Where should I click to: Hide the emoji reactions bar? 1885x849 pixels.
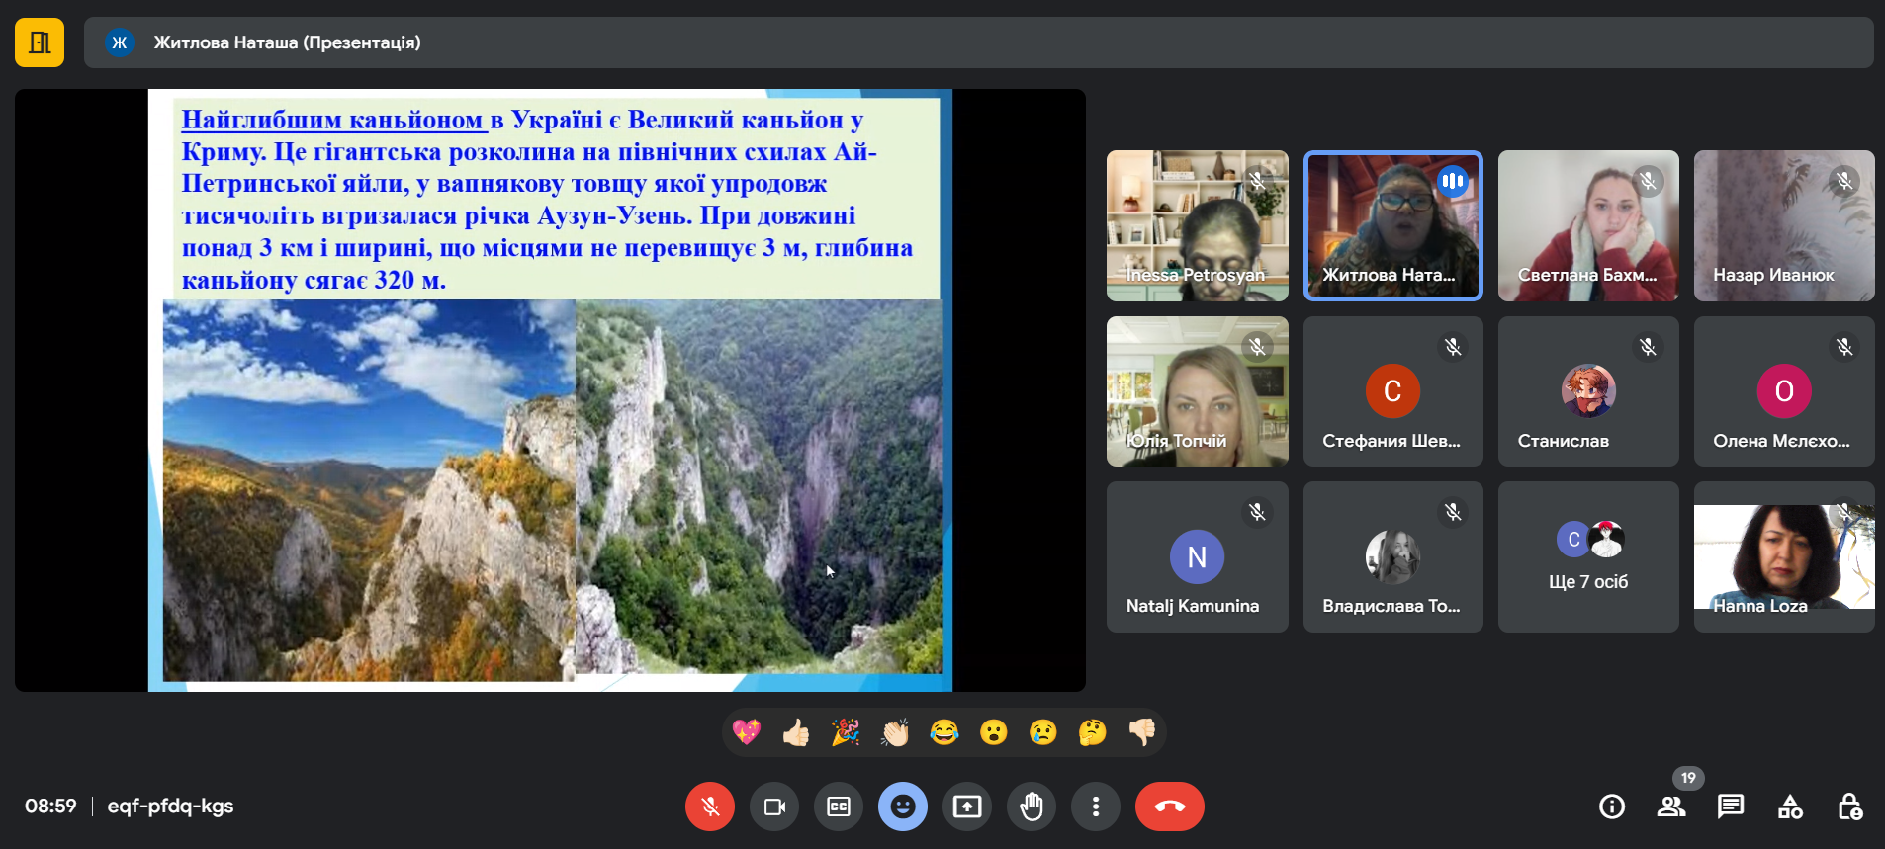click(903, 807)
